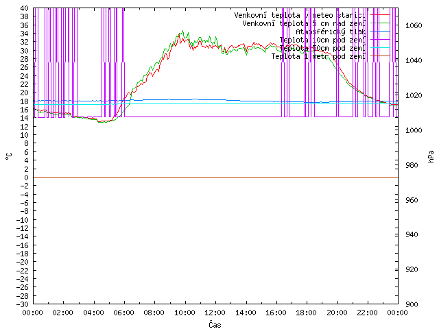Click the orange zero line at 12:00
439x329 pixels.
coord(215,177)
